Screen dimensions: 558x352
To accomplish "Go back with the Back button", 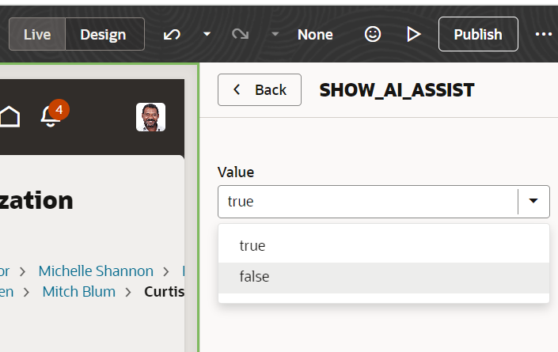I will click(260, 90).
